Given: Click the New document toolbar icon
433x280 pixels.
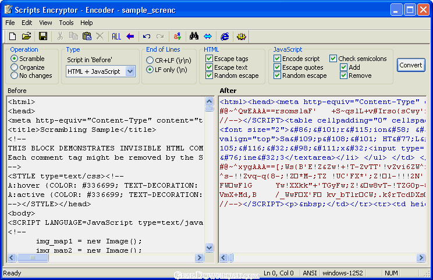Looking at the screenshot, I should coord(12,36).
